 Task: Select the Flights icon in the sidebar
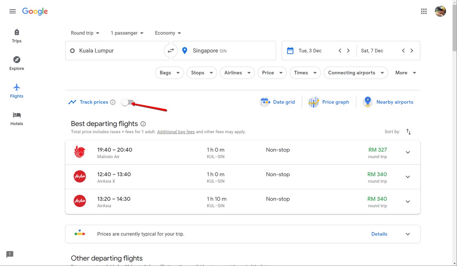(16, 91)
